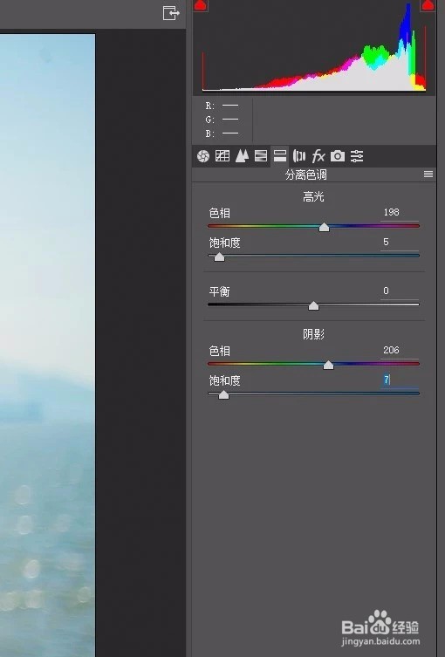The image size is (445, 657).
Task: Click the 高光 色相 value field 198
Action: (x=400, y=212)
